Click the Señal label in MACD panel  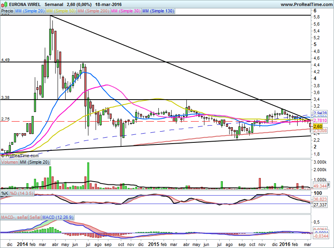point(35,217)
